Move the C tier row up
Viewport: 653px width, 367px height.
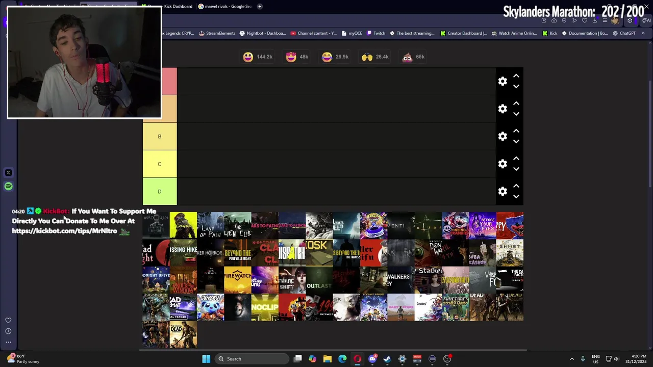516,159
